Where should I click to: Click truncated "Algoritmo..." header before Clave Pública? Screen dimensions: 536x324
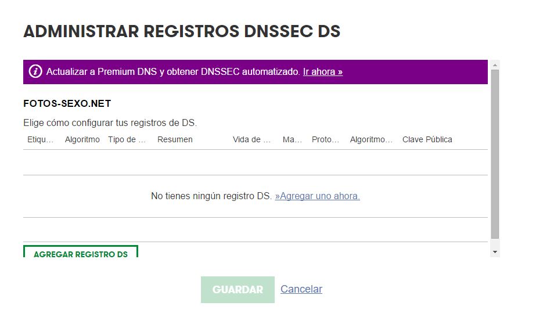[x=371, y=139]
